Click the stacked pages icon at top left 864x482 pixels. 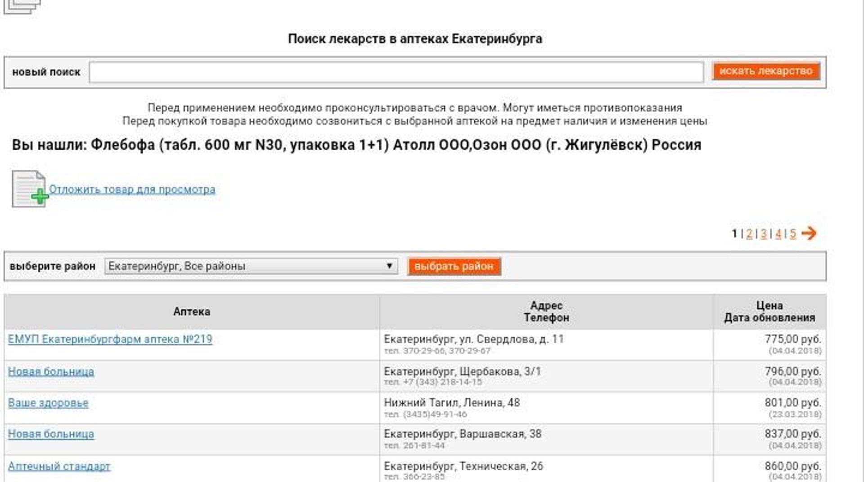point(22,6)
